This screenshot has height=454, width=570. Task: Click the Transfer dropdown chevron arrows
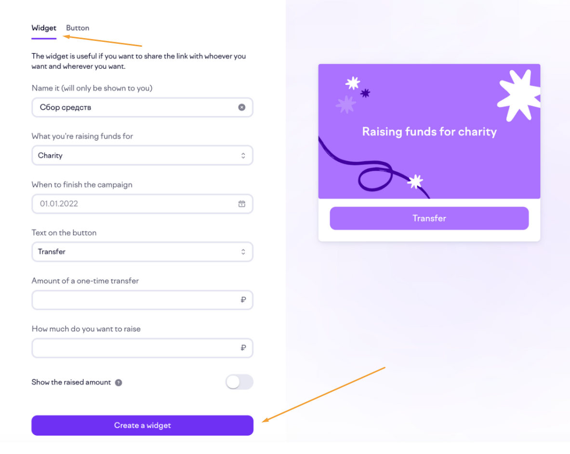(x=243, y=252)
